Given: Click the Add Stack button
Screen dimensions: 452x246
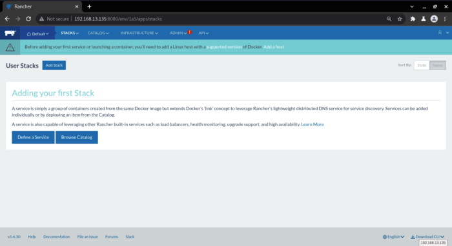Looking at the screenshot, I should [54, 65].
